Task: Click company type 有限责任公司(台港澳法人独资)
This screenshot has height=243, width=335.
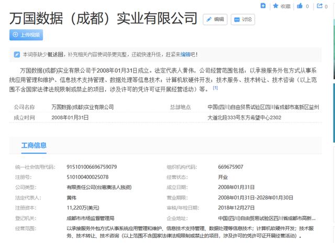Action: 99,187
